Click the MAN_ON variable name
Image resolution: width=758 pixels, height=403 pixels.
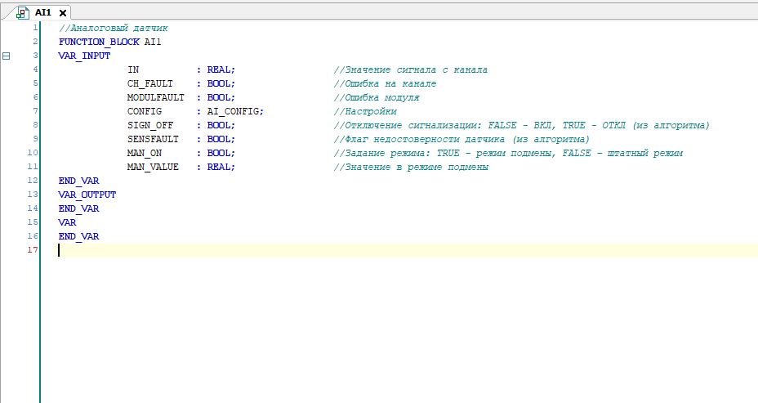[x=144, y=153]
